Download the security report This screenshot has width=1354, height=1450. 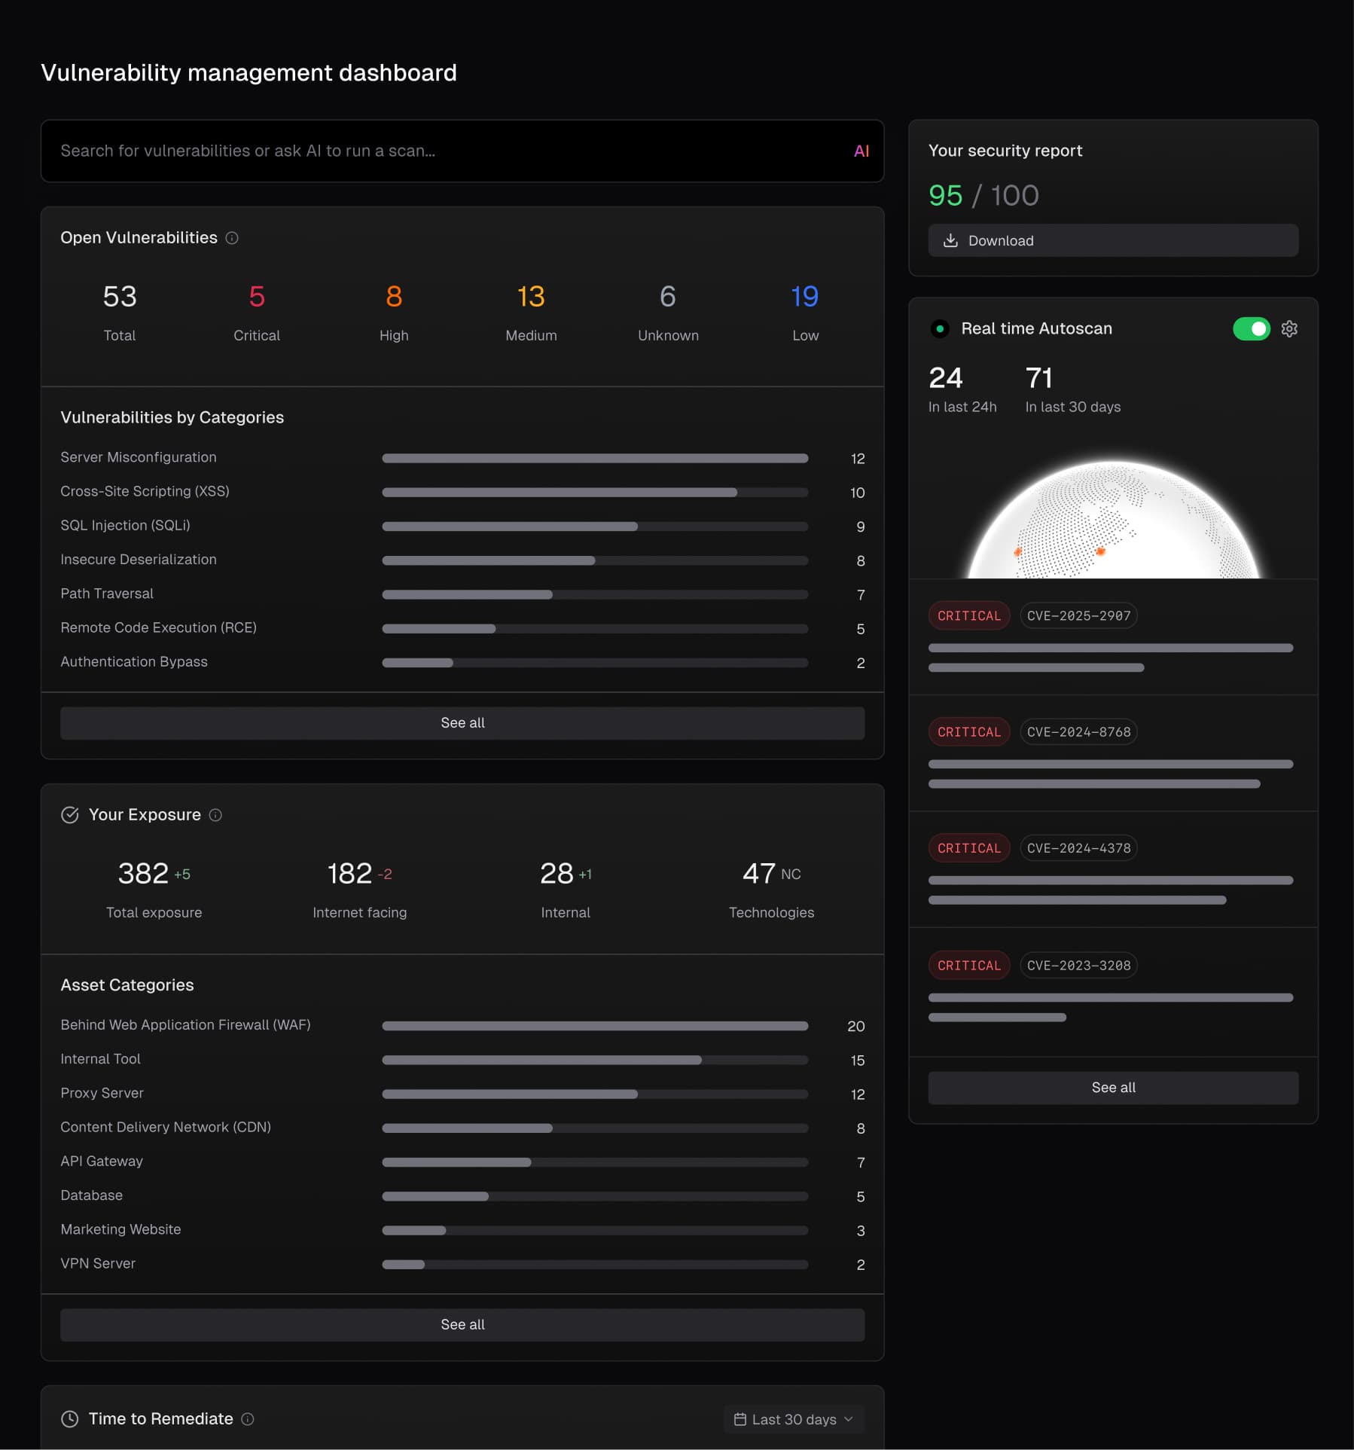1112,241
